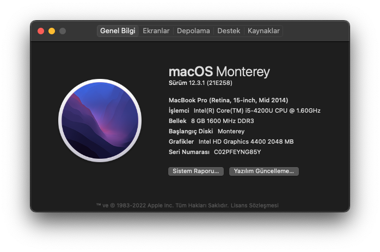Click memory value 8 GB 1600 MHz DDR3

[223, 121]
